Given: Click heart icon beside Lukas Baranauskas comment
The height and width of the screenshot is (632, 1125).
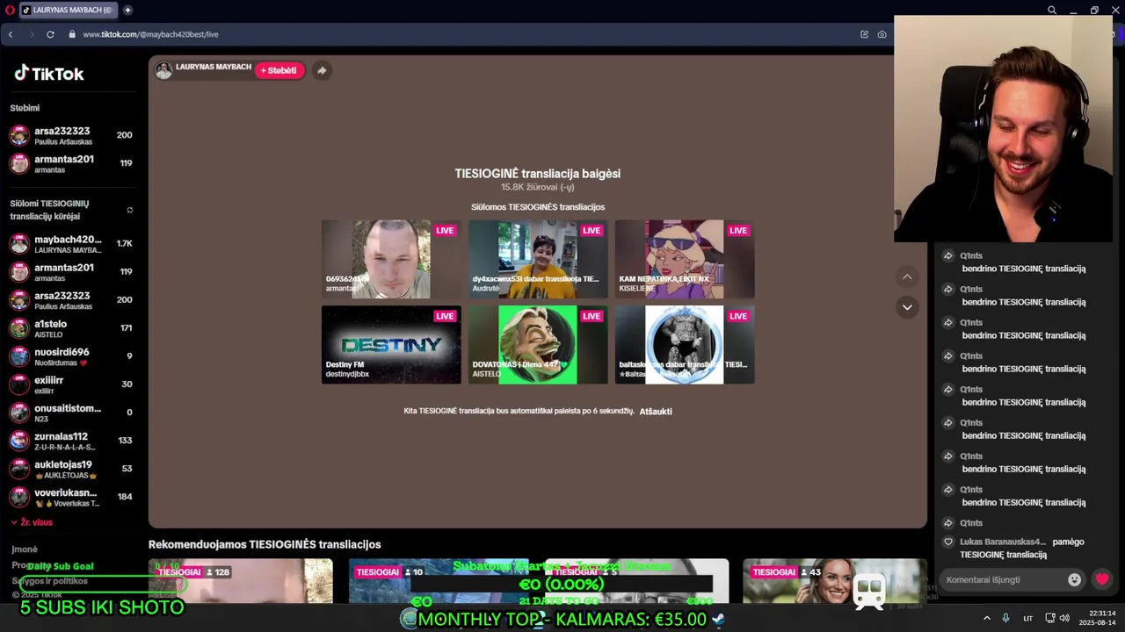Looking at the screenshot, I should pyautogui.click(x=947, y=542).
